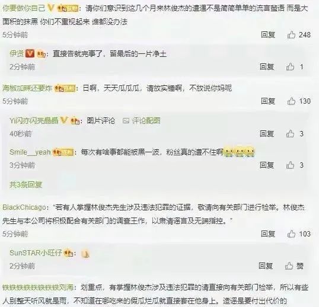Like SunSTAR小旺仔's reply via 赞 icon
This screenshot has width=319, height=307.
pyautogui.click(x=289, y=266)
